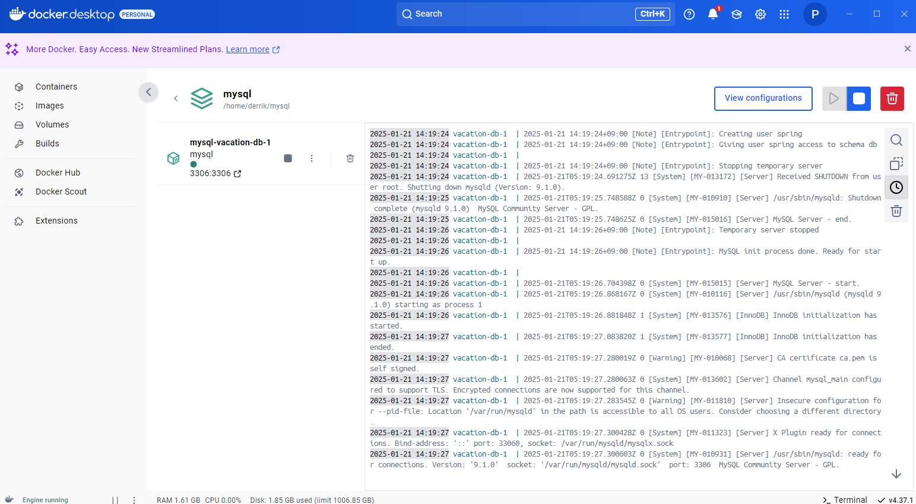Dismiss the streamlined plans banner
The height and width of the screenshot is (504, 916).
tap(907, 49)
